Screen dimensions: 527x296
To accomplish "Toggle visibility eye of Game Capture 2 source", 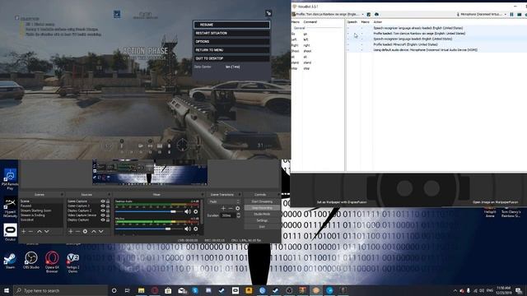I will (103, 206).
